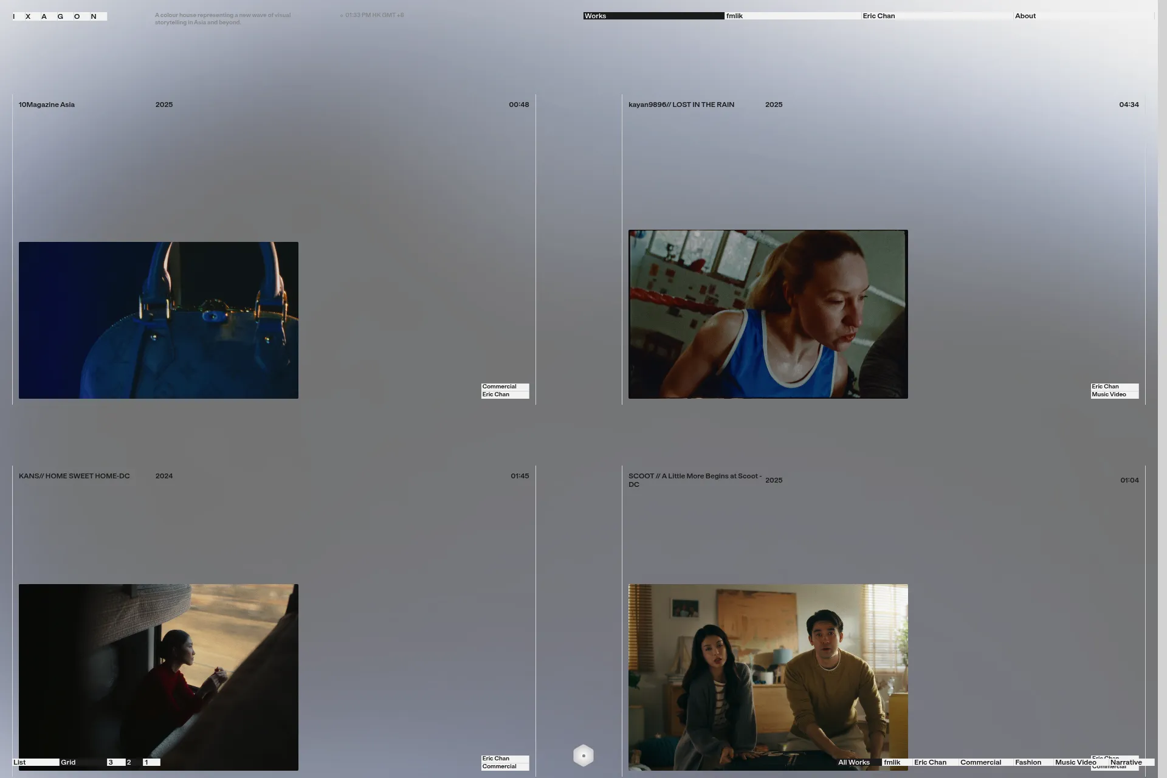Image resolution: width=1167 pixels, height=778 pixels.
Task: Open the Works section in the navigation
Action: [x=594, y=15]
